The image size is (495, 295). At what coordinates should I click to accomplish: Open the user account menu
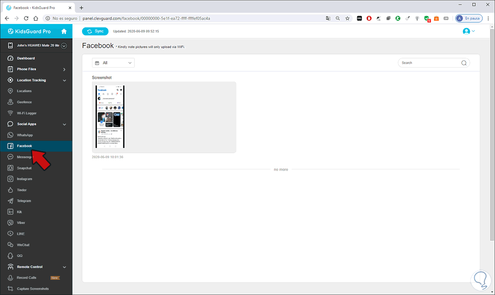coord(469,31)
